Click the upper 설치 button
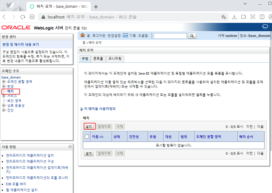The width and height of the screenshot is (272, 193). pyautogui.click(x=89, y=127)
